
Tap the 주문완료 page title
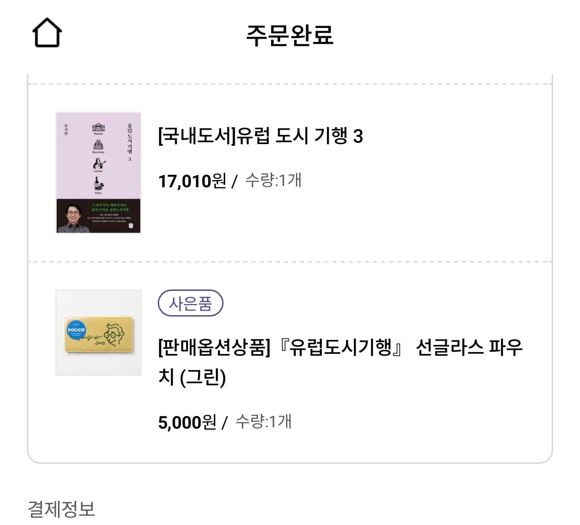pos(290,35)
